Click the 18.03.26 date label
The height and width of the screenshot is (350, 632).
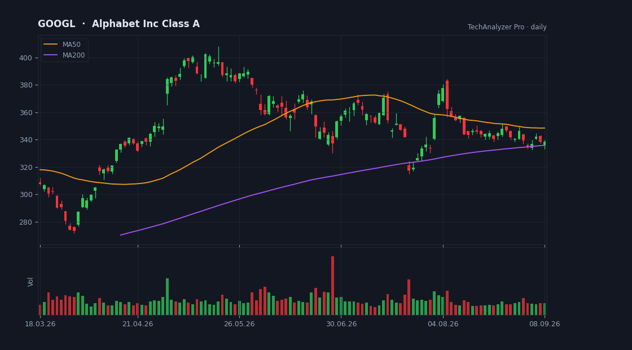click(x=40, y=324)
